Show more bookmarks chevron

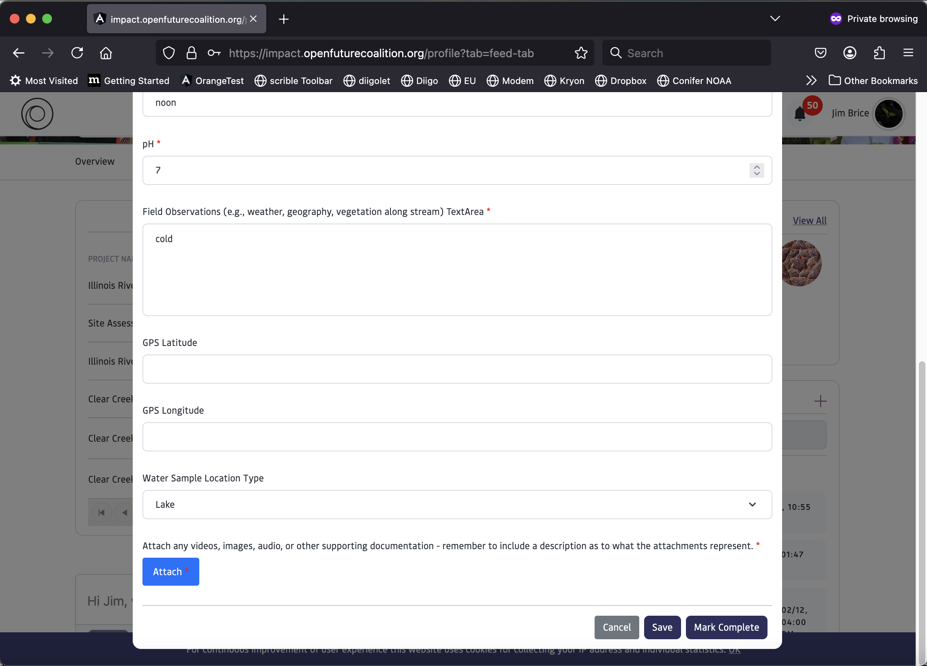(811, 80)
